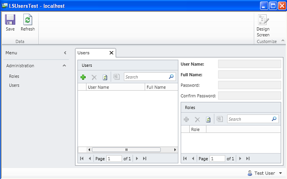Maximize the LSUsersTest window

point(273,6)
